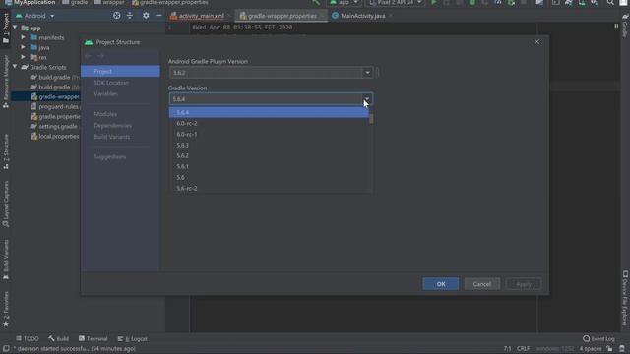
Task: Click gradle-wrapper.properties file icon in tree
Action: pos(34,96)
